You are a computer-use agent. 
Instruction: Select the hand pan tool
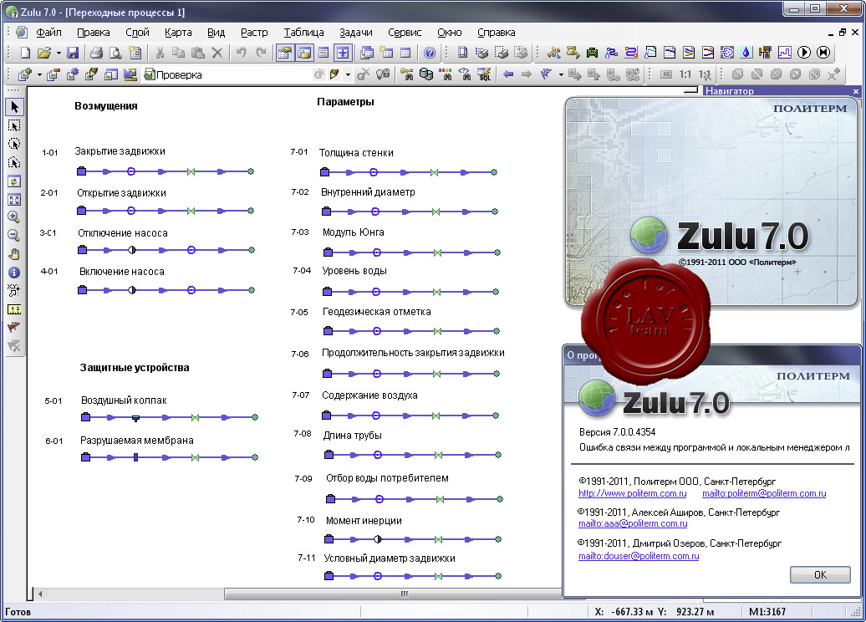(14, 254)
